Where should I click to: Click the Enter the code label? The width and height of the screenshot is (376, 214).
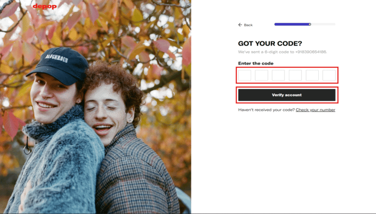pyautogui.click(x=256, y=64)
